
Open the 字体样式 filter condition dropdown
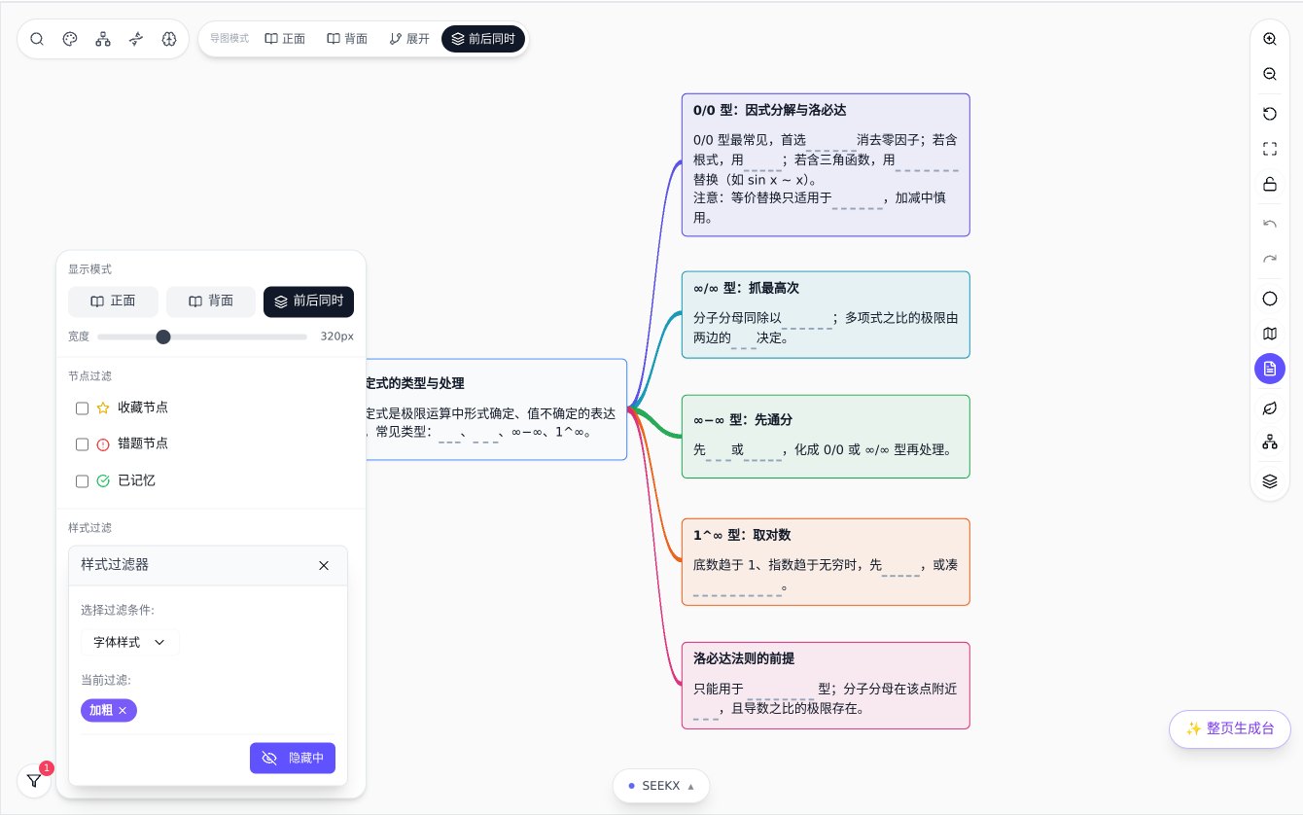pyautogui.click(x=130, y=643)
